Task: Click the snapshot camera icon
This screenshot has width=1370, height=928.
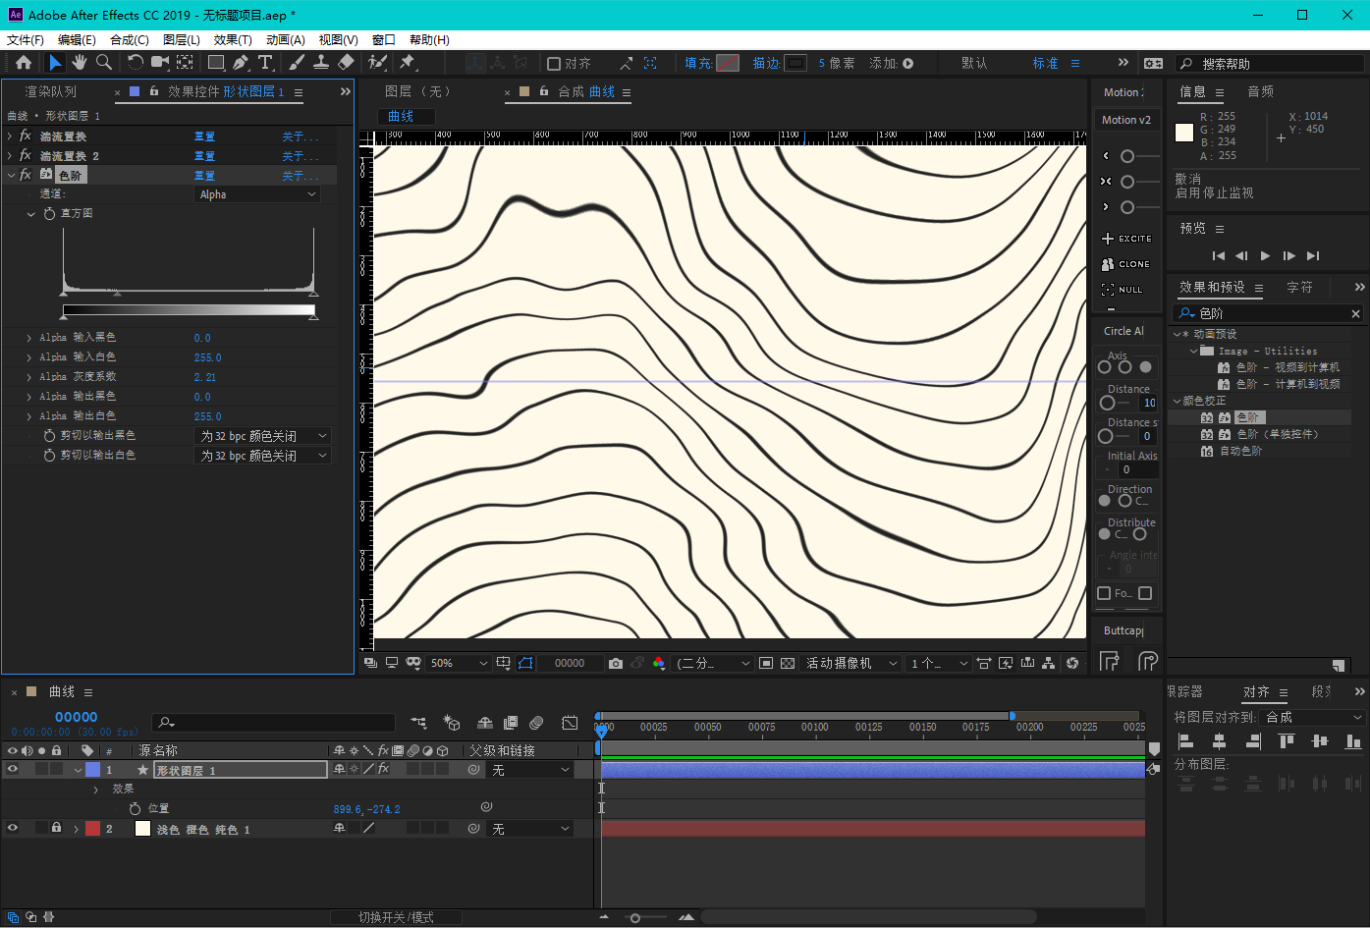Action: (x=616, y=664)
